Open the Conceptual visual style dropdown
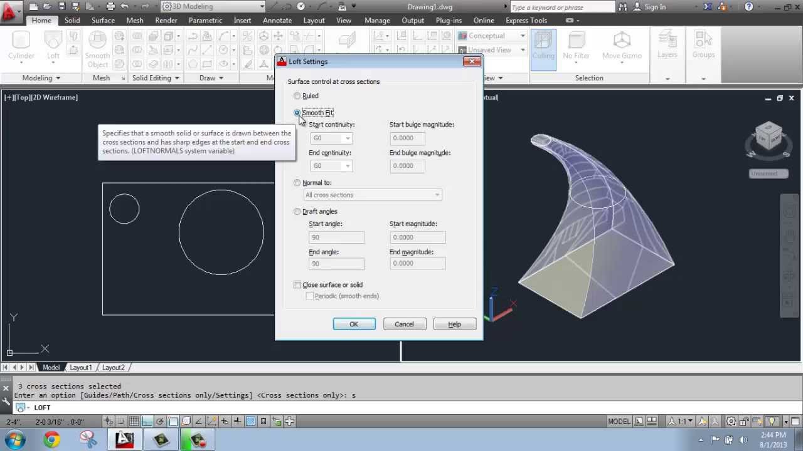803x451 pixels. [x=491, y=36]
